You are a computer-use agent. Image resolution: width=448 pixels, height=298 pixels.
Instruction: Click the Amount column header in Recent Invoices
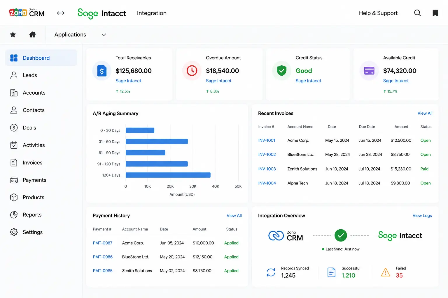coord(401,127)
